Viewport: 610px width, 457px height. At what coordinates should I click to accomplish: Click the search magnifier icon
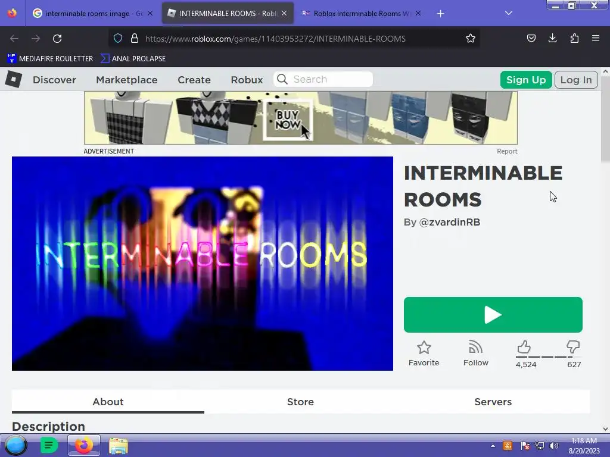(x=282, y=79)
